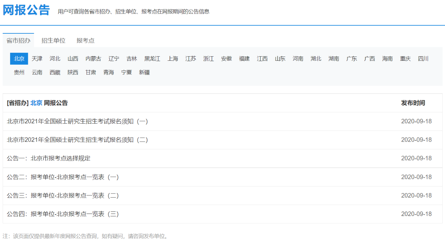Screen dimensions: 445x241
Task: Select 湖北 province filter
Action: click(316, 59)
